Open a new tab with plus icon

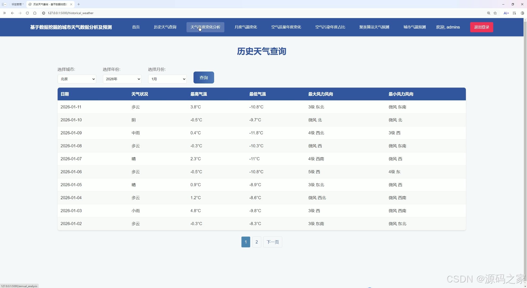click(x=79, y=4)
